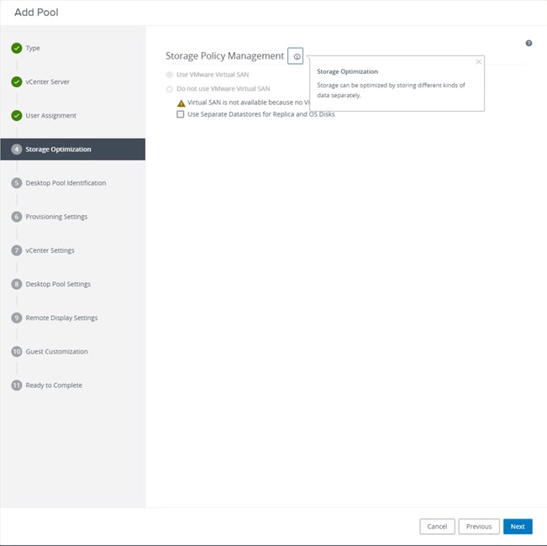Click the Add Pool dialog title

(x=36, y=13)
